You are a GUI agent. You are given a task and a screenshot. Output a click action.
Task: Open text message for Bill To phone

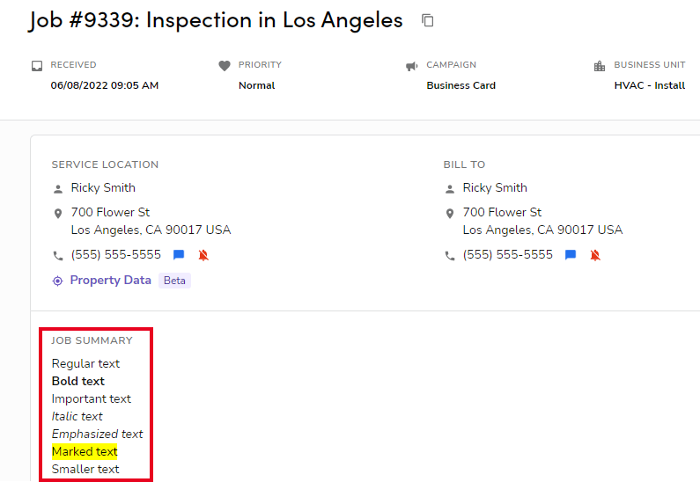(571, 255)
